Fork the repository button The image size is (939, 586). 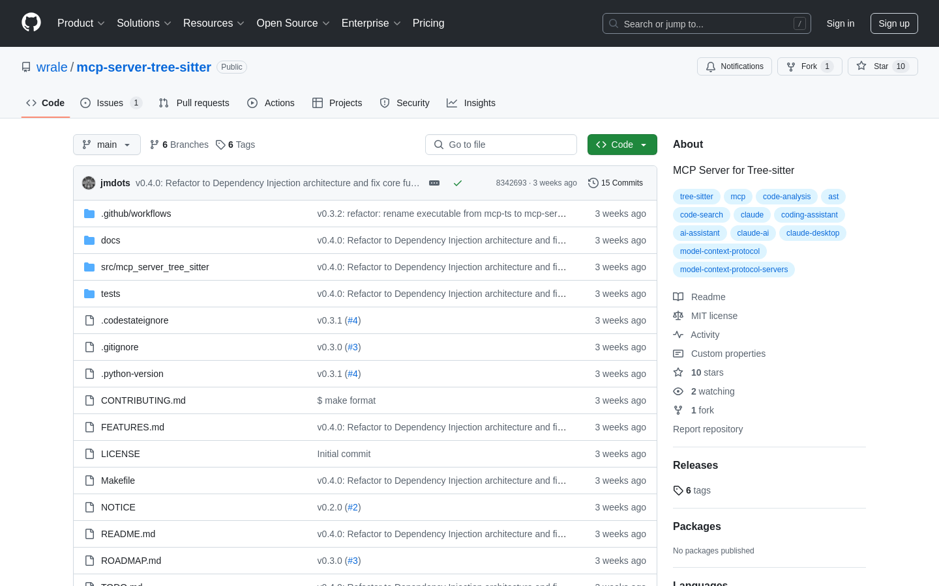pyautogui.click(x=810, y=66)
